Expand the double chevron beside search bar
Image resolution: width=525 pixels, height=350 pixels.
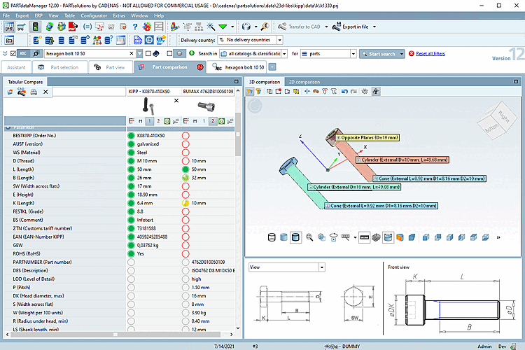click(5, 54)
